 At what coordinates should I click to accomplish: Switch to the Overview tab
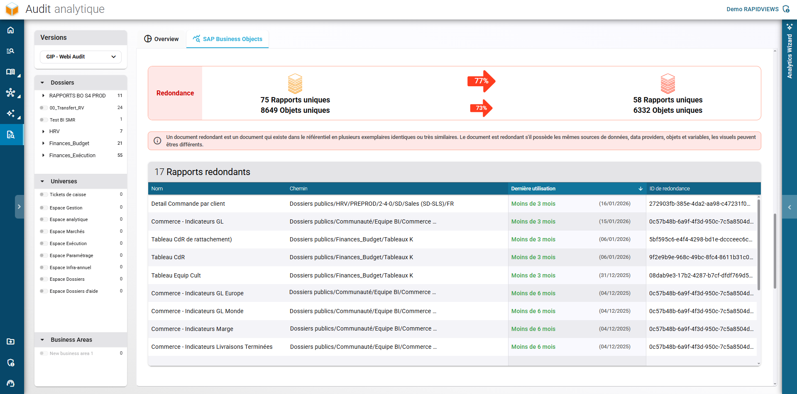(x=161, y=39)
